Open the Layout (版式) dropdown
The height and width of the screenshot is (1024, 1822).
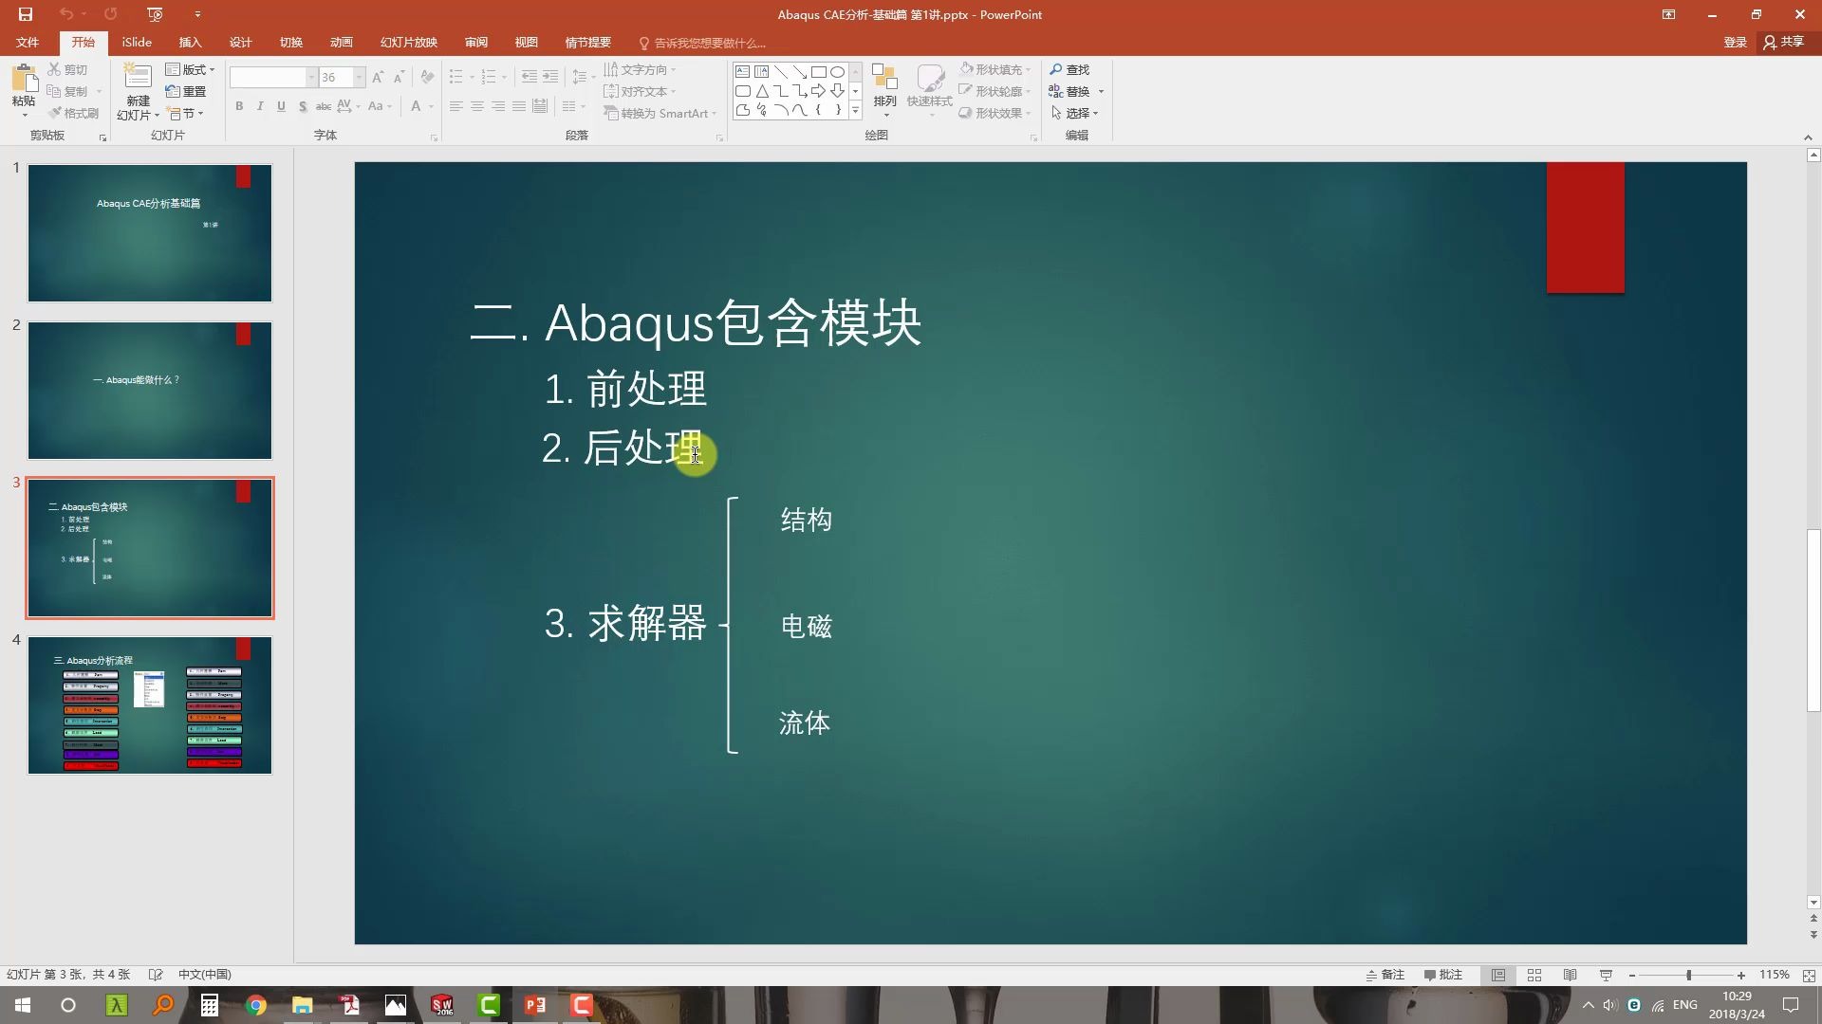pyautogui.click(x=190, y=69)
